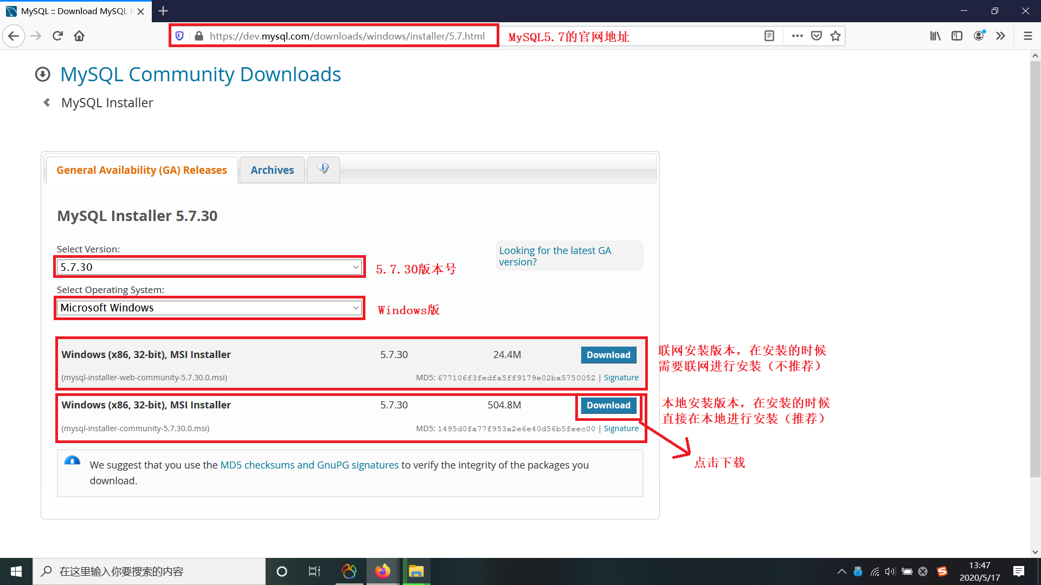Open the Library bookmarks icon

click(x=935, y=36)
